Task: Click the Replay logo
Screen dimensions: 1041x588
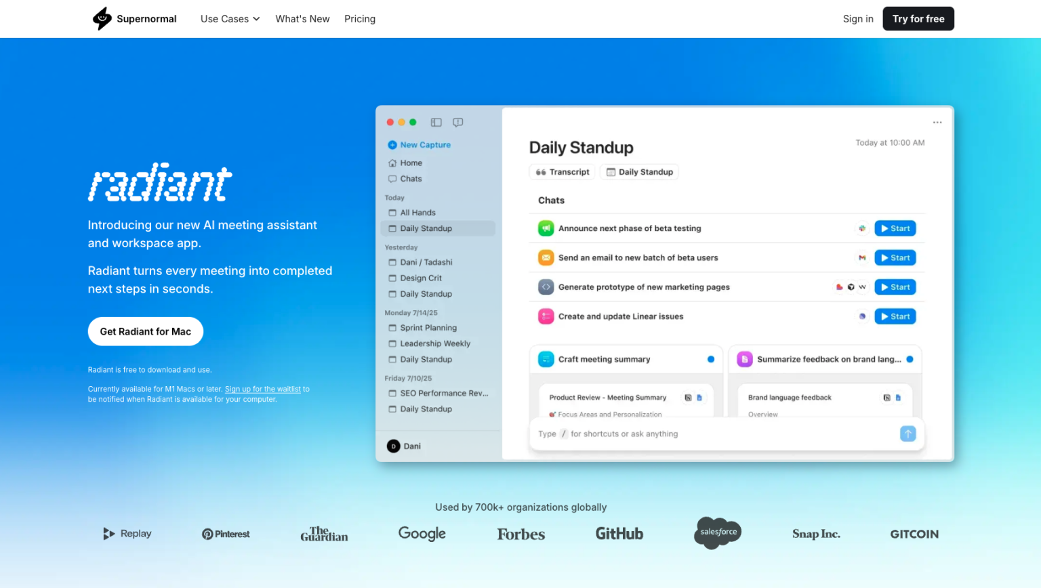Action: (127, 534)
